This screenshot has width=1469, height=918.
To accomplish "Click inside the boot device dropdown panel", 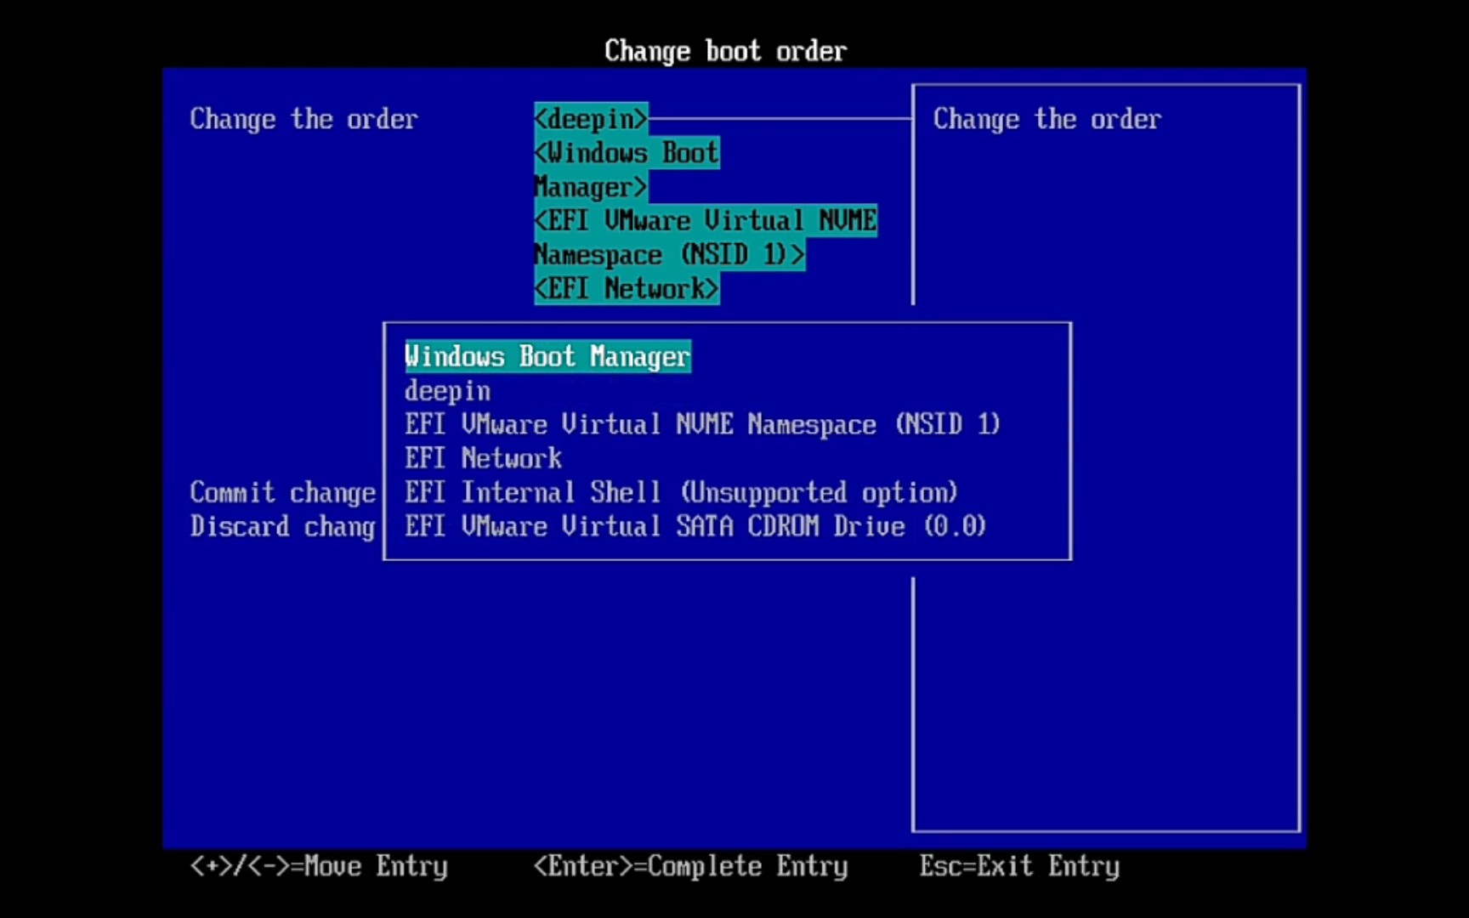I will coord(728,441).
